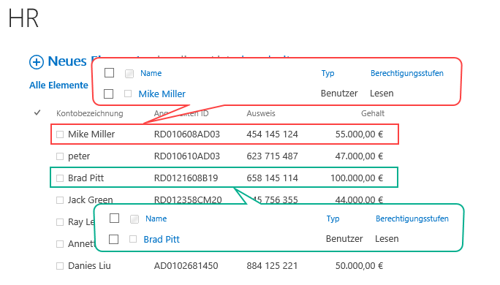The image size is (500, 285).
Task: Click the Name header in the red callout
Action: (x=151, y=73)
